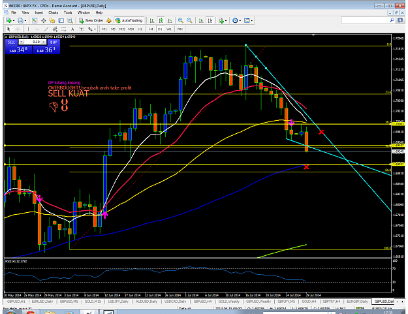Viewport: 408px width, 314px height.
Task: Open the New Chart toolbar icon
Action: 8,20
